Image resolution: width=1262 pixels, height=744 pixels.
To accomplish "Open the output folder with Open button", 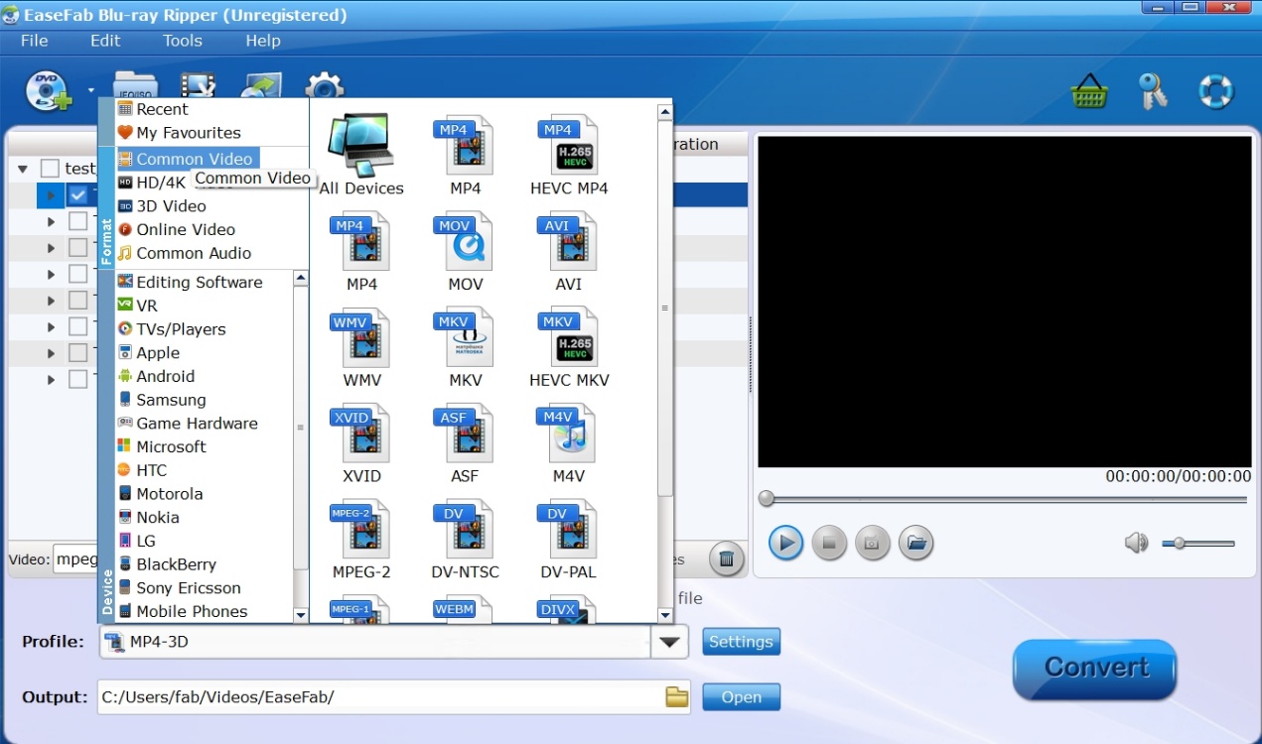I will click(x=741, y=696).
